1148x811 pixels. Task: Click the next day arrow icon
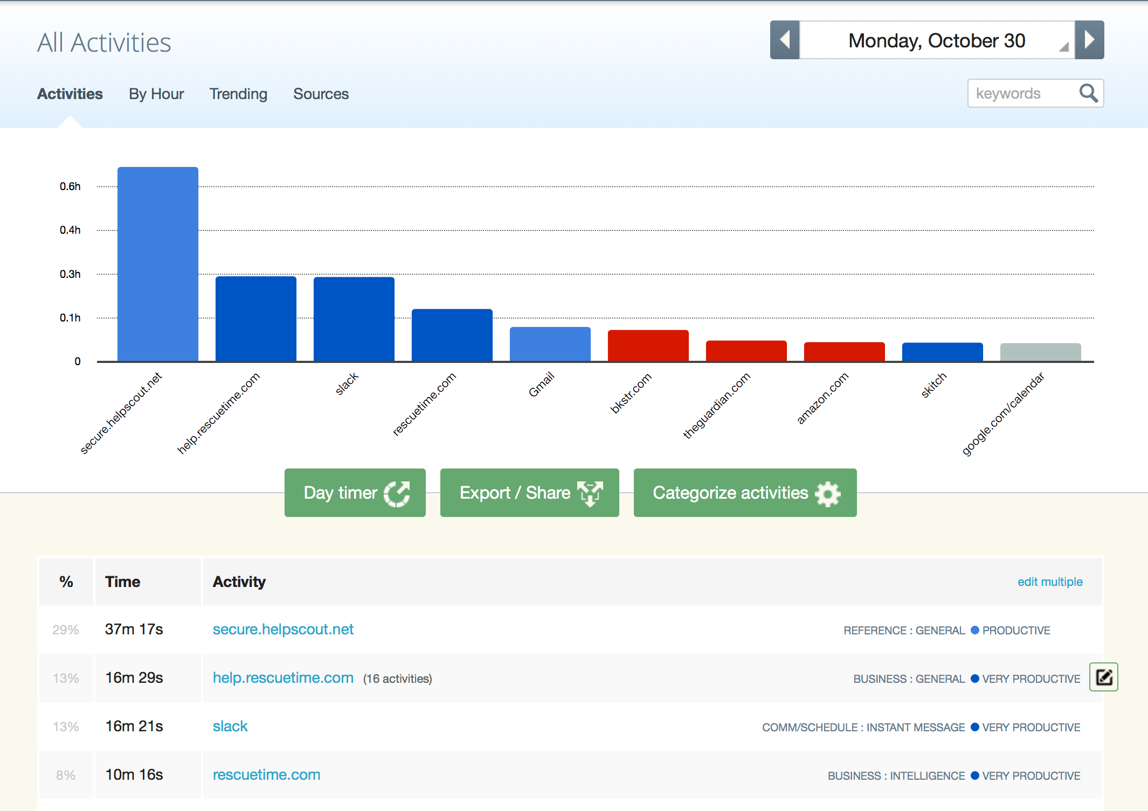coord(1090,40)
